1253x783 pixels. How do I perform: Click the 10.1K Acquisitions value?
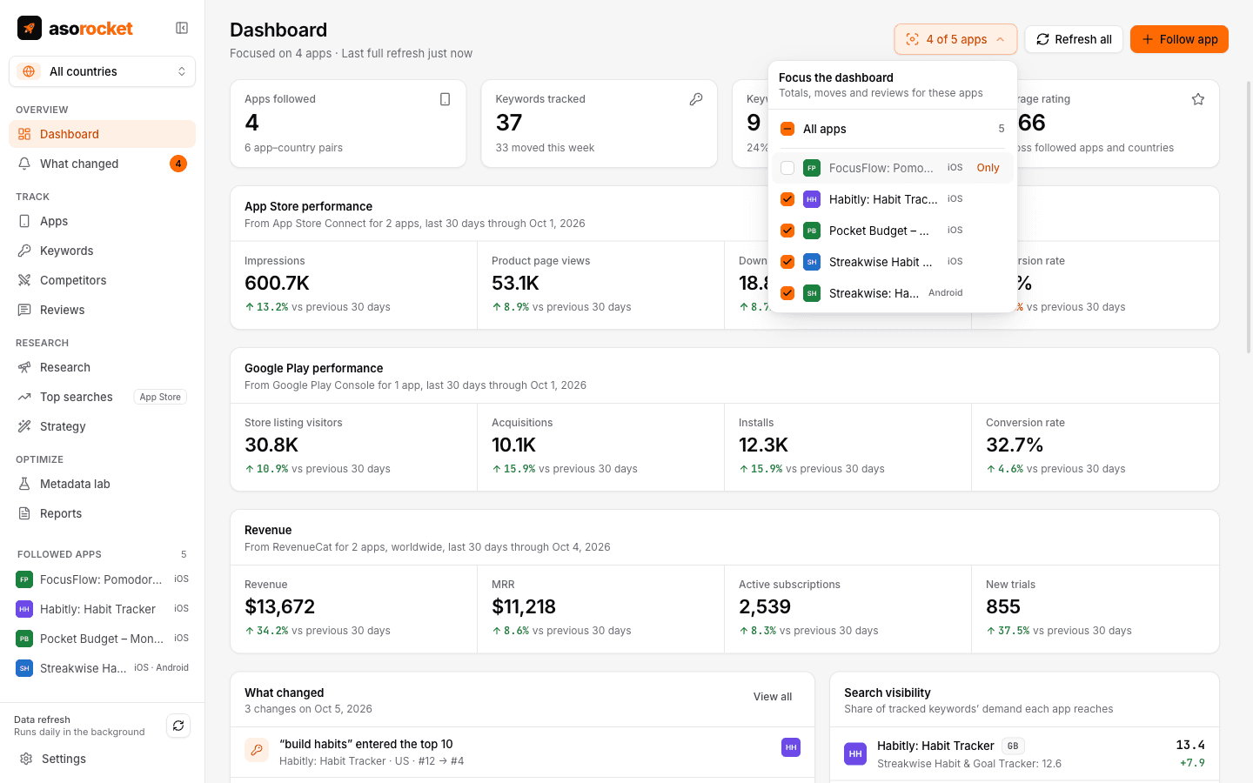[x=513, y=445]
